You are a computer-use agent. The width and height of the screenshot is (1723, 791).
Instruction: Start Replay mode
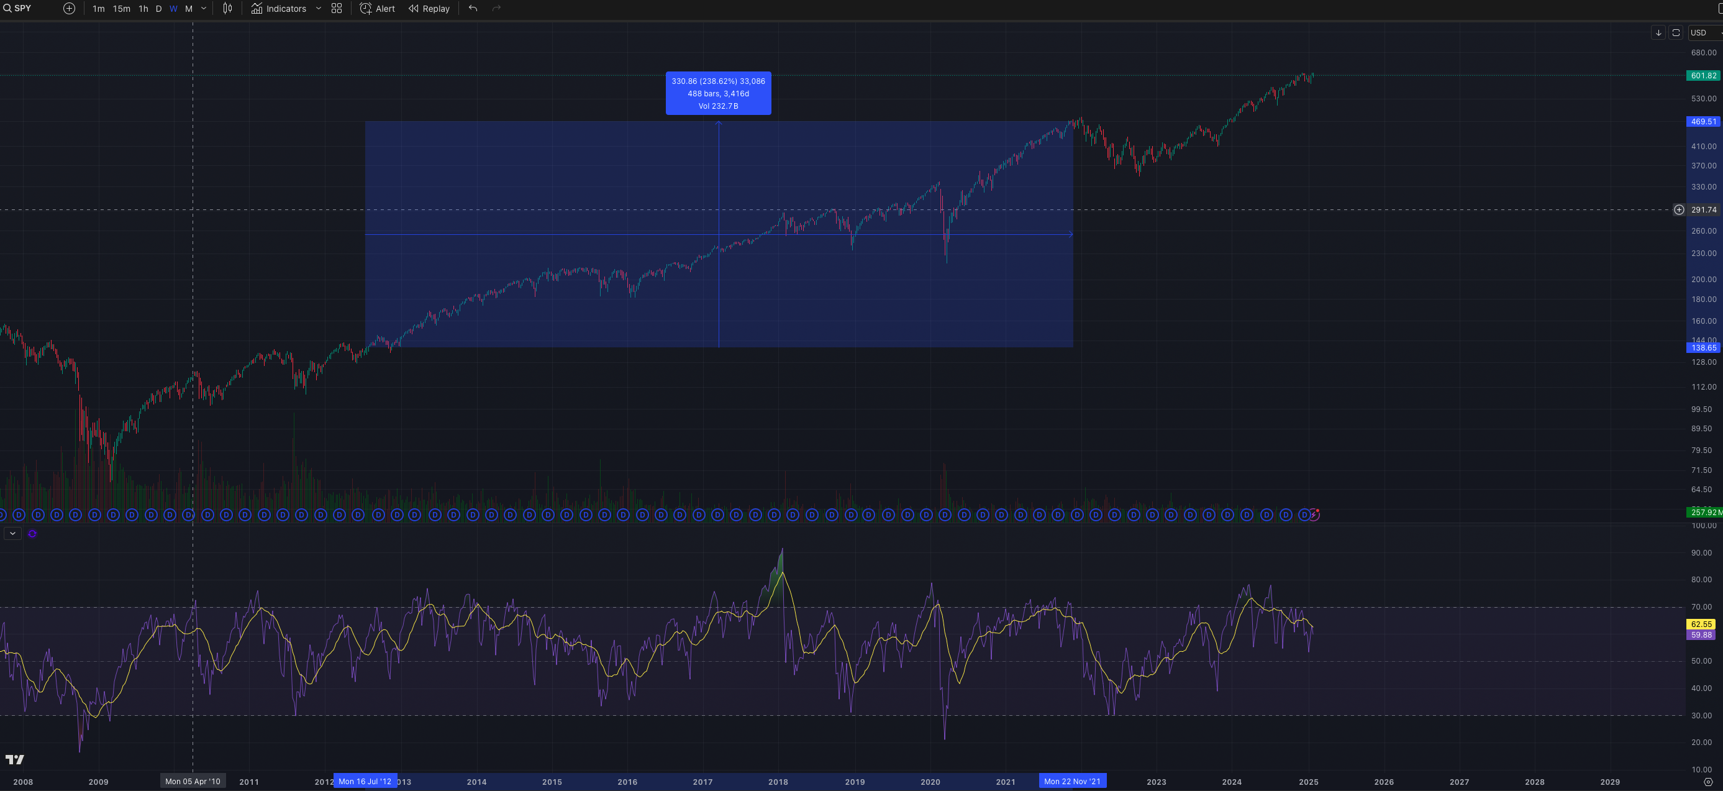pos(429,9)
